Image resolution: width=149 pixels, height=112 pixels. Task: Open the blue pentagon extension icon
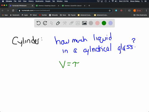point(116,11)
